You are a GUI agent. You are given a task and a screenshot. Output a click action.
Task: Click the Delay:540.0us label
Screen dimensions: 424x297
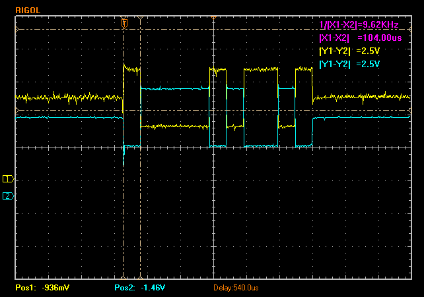(x=236, y=288)
